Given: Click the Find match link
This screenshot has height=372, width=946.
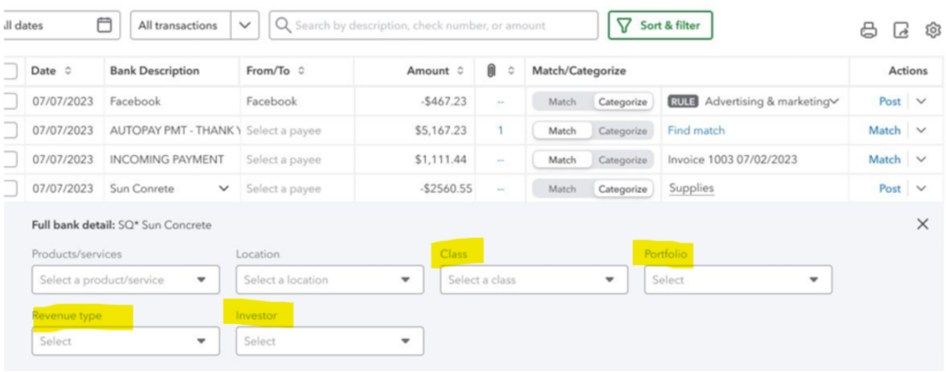Looking at the screenshot, I should coord(697,131).
